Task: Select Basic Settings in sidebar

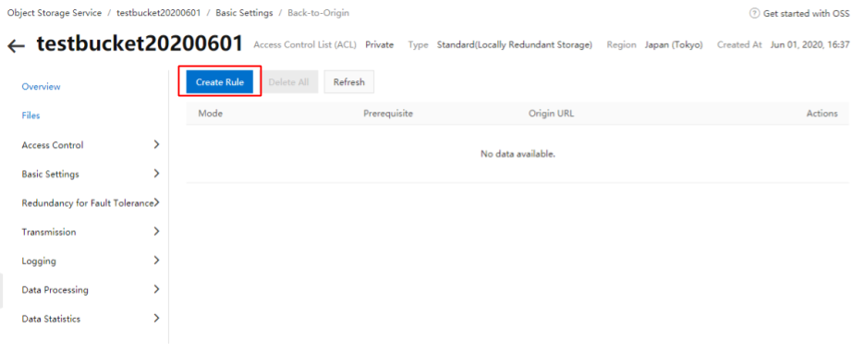Action: pyautogui.click(x=51, y=174)
